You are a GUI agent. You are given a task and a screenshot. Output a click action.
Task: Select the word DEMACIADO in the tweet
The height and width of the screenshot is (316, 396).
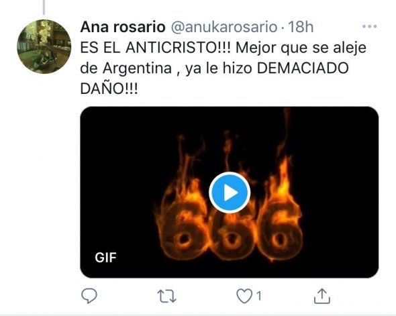tap(303, 68)
